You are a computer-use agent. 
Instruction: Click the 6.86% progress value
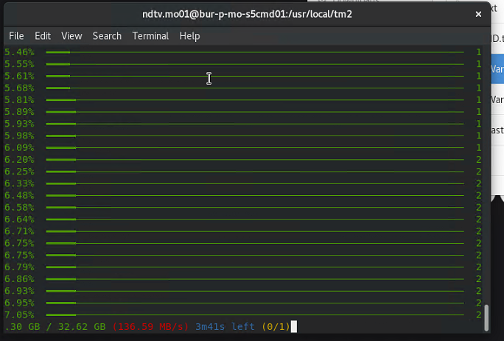pos(19,278)
